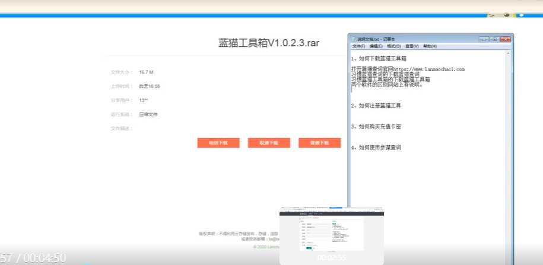Click Notepad line 4、如何使用参谋查词
This screenshot has width=543, height=265.
click(376, 148)
